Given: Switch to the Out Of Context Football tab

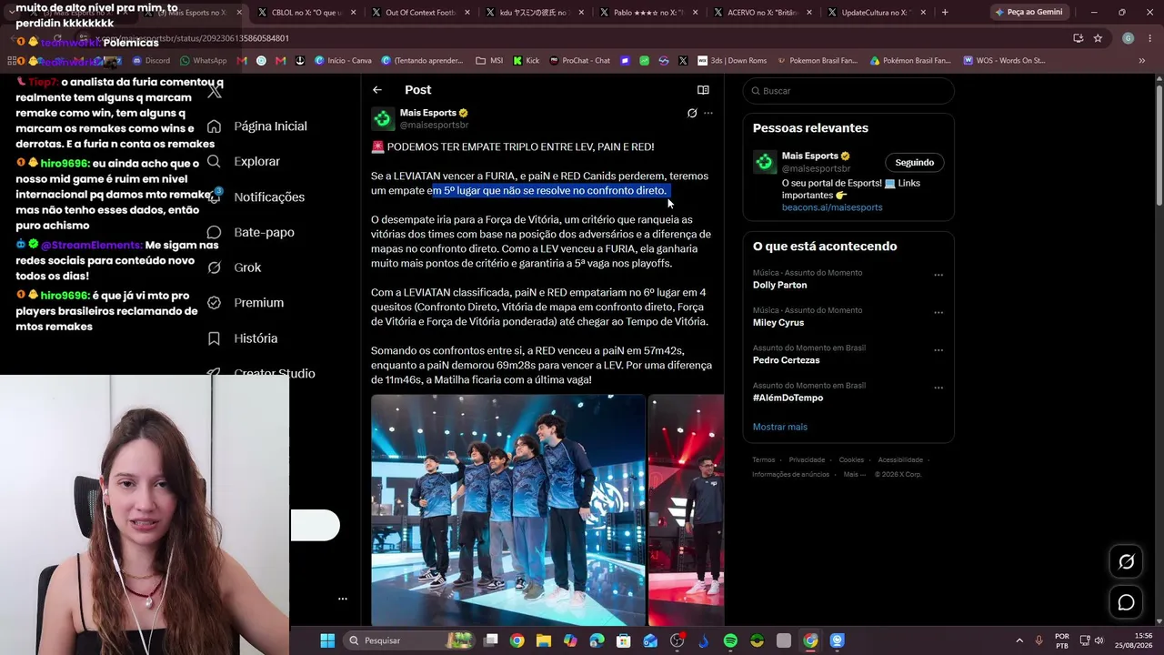Looking at the screenshot, I should [x=420, y=13].
